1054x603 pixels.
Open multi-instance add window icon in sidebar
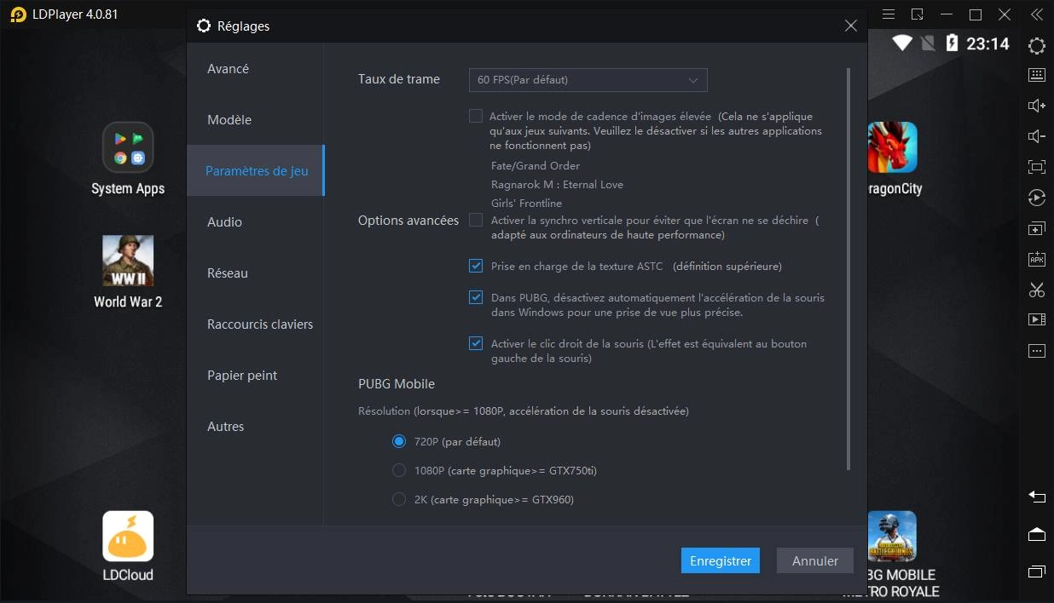click(x=1036, y=228)
